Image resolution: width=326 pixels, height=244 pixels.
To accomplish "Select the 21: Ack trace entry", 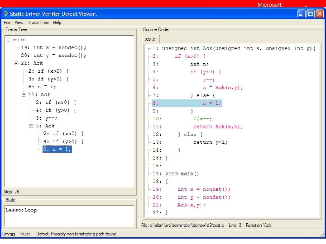I will point(32,63).
